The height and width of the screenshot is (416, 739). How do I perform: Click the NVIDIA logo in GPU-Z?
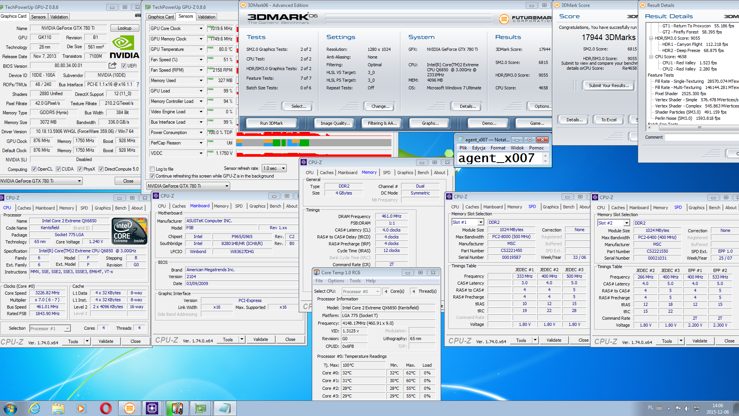tap(124, 47)
